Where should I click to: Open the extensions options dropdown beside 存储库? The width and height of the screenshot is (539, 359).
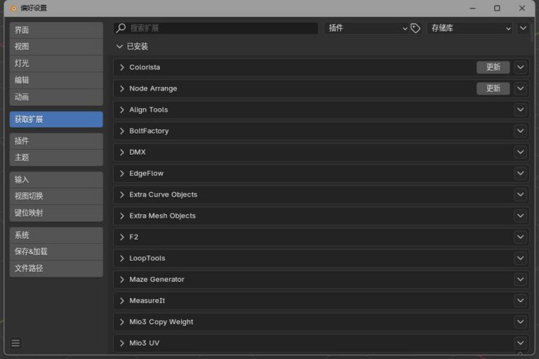click(523, 28)
